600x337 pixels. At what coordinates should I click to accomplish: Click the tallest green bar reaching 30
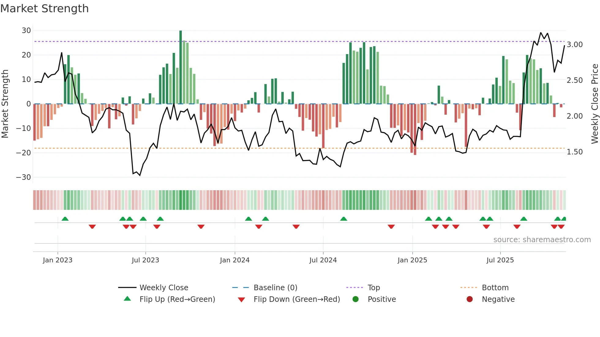coord(181,67)
